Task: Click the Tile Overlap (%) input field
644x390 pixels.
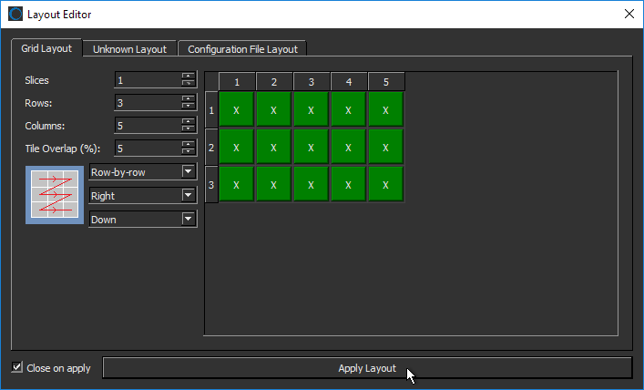Action: [x=147, y=148]
